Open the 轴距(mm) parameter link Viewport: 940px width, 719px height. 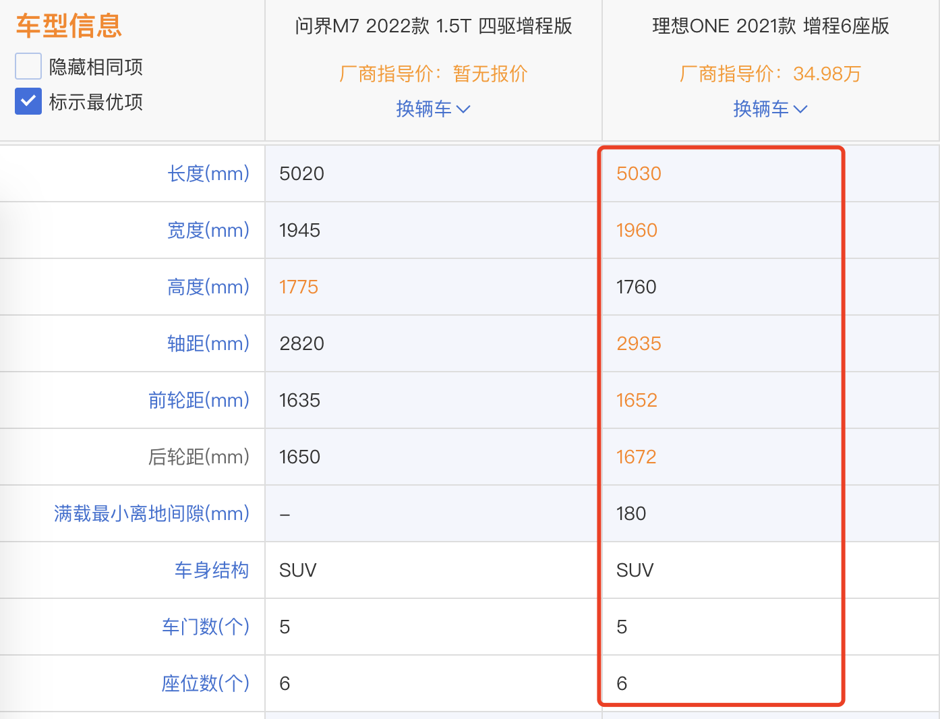(x=208, y=344)
